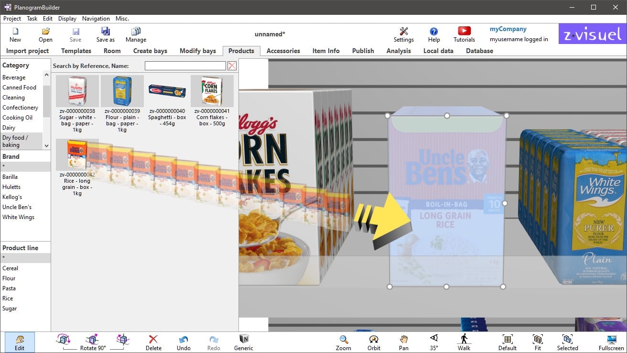The width and height of the screenshot is (627, 353).
Task: Delete the selected product
Action: coord(153,342)
